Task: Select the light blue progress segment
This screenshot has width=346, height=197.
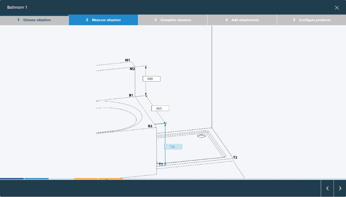Action: tap(36, 179)
